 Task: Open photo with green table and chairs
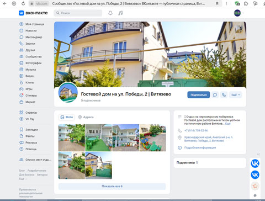(x=99, y=137)
